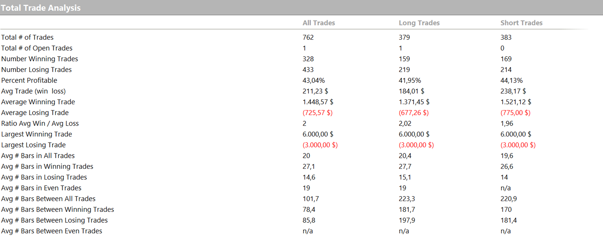Click the 1.371,45 $ long average win value

coord(414,102)
